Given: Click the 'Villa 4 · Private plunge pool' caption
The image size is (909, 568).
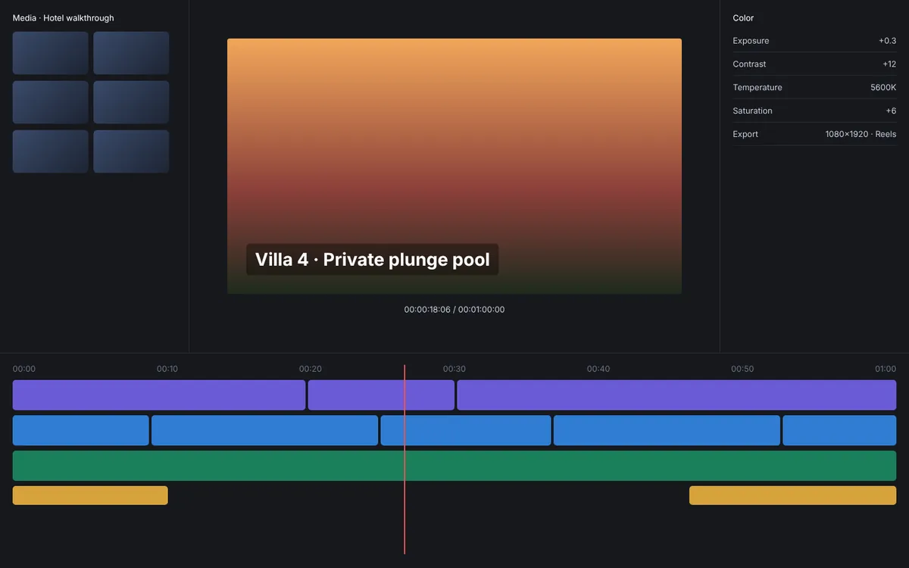Looking at the screenshot, I should coord(372,259).
